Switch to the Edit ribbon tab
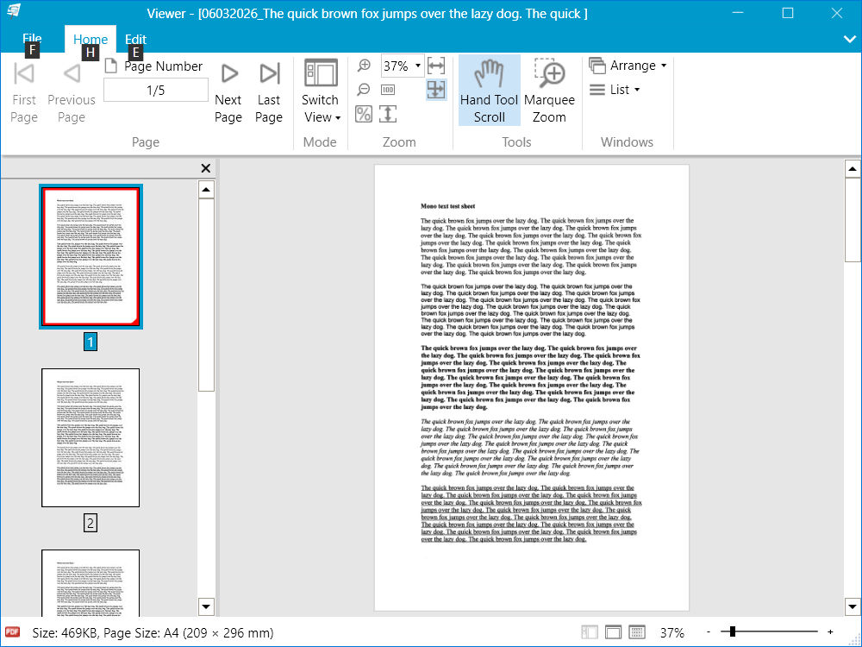 point(135,39)
